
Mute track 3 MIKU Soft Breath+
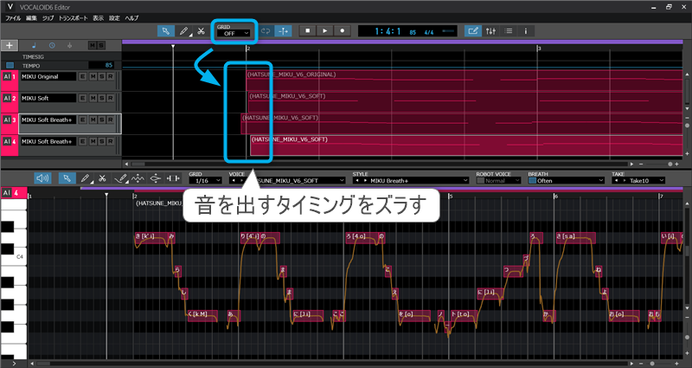93,119
